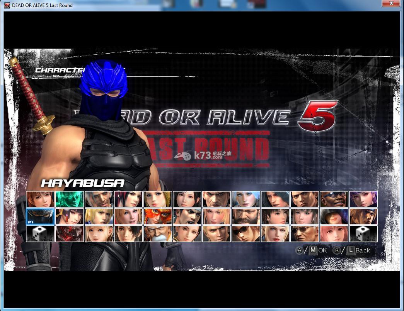
Task: Click the highlighted P1 Hayabusa ninja portrait
Action: click(40, 216)
